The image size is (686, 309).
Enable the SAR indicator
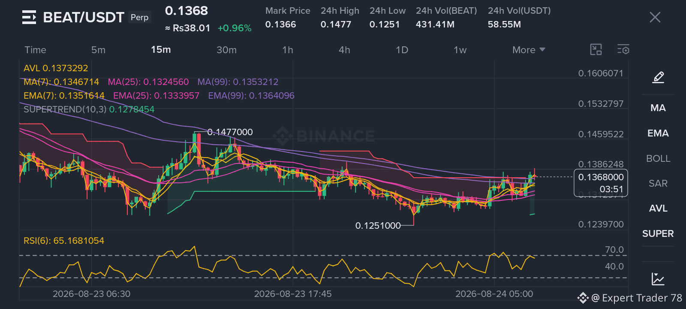click(x=658, y=183)
